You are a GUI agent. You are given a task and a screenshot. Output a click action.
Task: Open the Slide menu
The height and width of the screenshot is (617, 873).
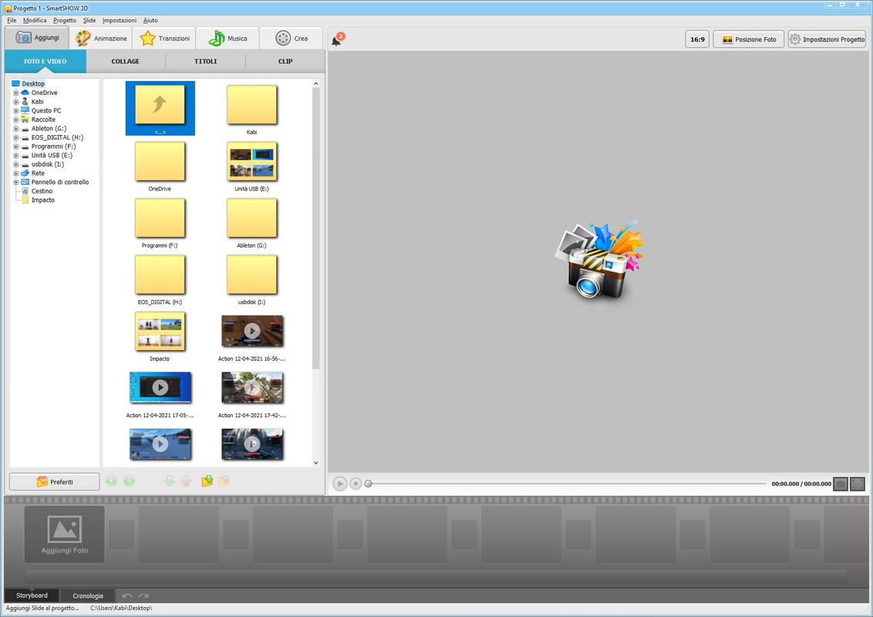click(89, 20)
